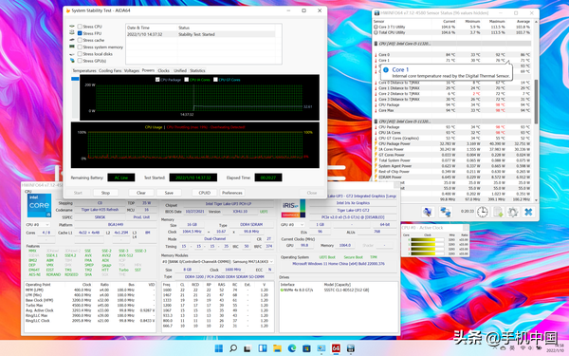Image resolution: width=569 pixels, height=356 pixels.
Task: Expand the memory module selection dropdown
Action: pyautogui.click(x=217, y=262)
